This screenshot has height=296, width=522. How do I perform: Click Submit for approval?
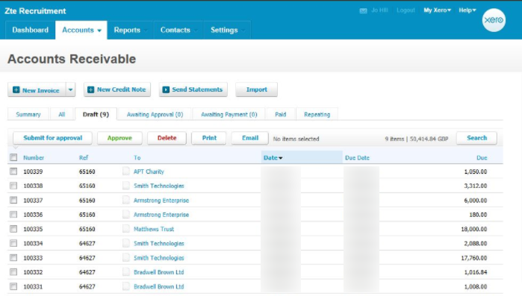[52, 138]
